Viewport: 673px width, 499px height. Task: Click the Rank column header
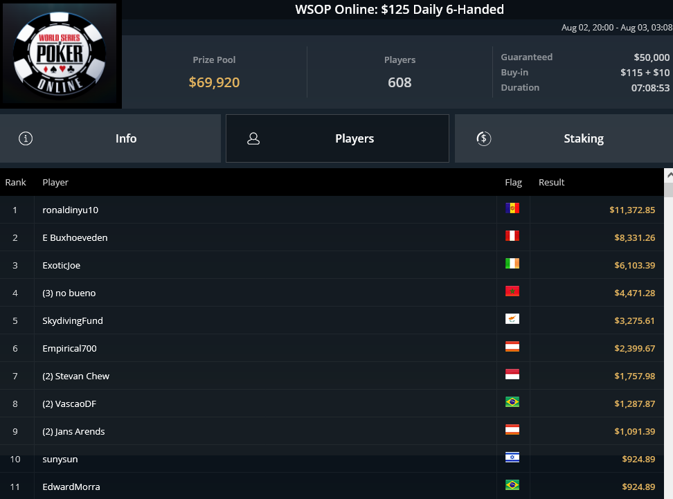click(15, 182)
